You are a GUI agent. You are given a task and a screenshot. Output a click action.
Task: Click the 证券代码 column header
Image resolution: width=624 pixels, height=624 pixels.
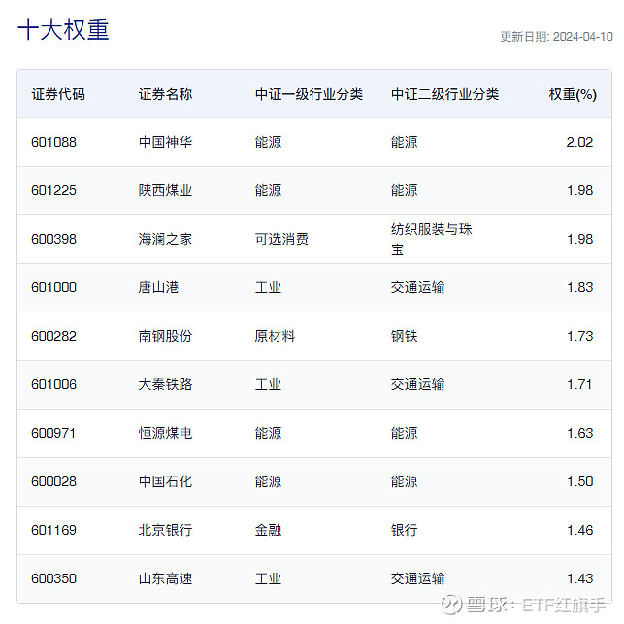(x=58, y=94)
